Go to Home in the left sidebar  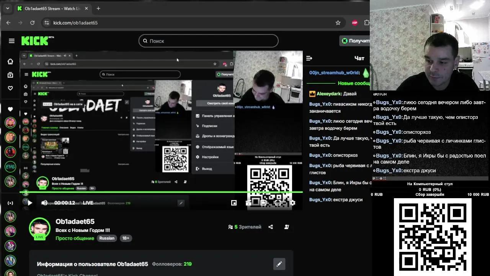[10, 61]
